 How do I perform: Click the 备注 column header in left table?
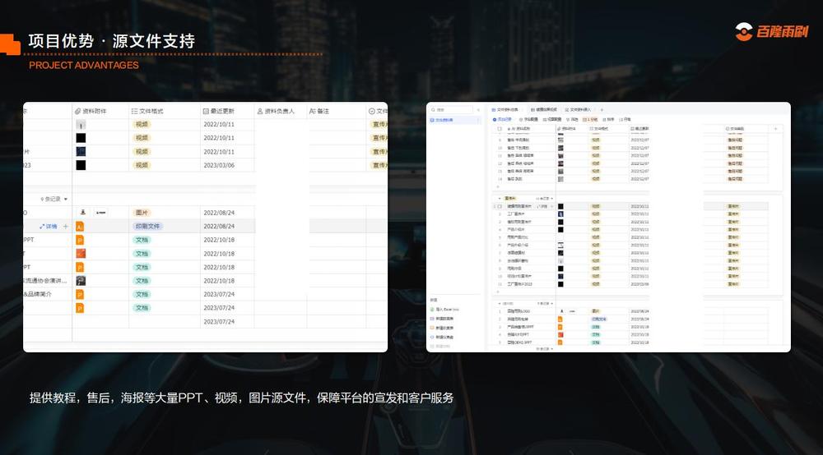coord(319,111)
